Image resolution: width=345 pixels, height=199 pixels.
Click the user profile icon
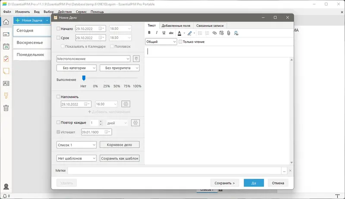pos(6,187)
